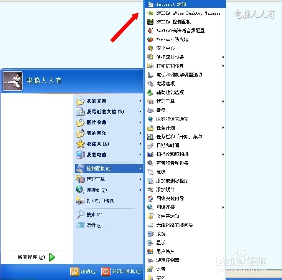Click the 语音 speech icon
This screenshot has width=282, height=280.
coord(150,269)
